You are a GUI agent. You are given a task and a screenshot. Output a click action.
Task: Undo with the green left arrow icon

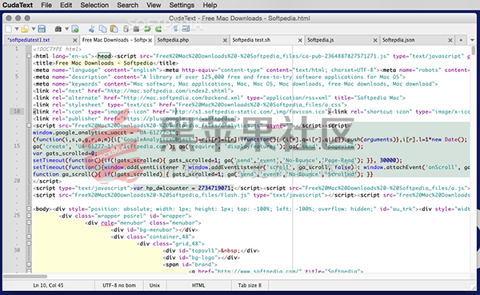pos(147,29)
